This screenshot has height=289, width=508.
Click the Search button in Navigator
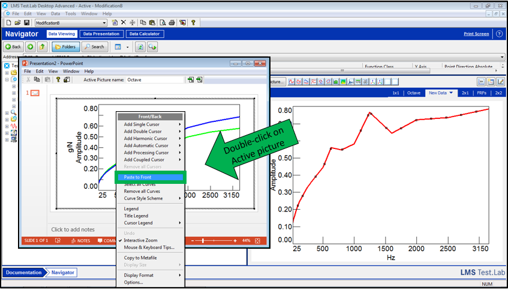[x=94, y=47]
